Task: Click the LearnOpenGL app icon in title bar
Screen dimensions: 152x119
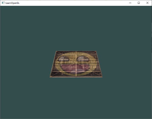Action: (3, 3)
